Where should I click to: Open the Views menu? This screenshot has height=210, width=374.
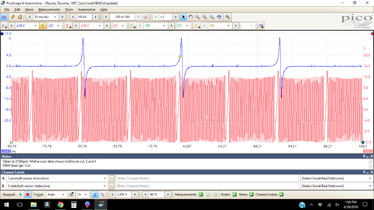tap(29, 10)
